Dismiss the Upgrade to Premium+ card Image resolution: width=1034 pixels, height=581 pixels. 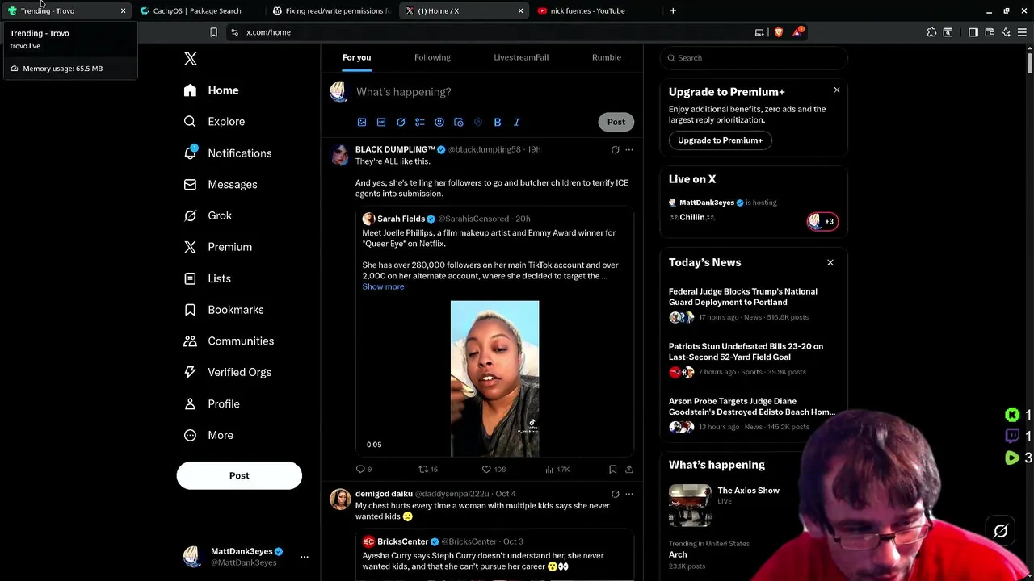pyautogui.click(x=837, y=90)
